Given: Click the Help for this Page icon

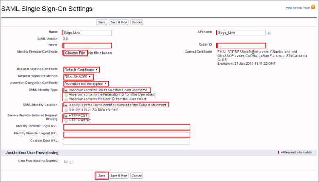Looking at the screenshot, I should tap(313, 7).
